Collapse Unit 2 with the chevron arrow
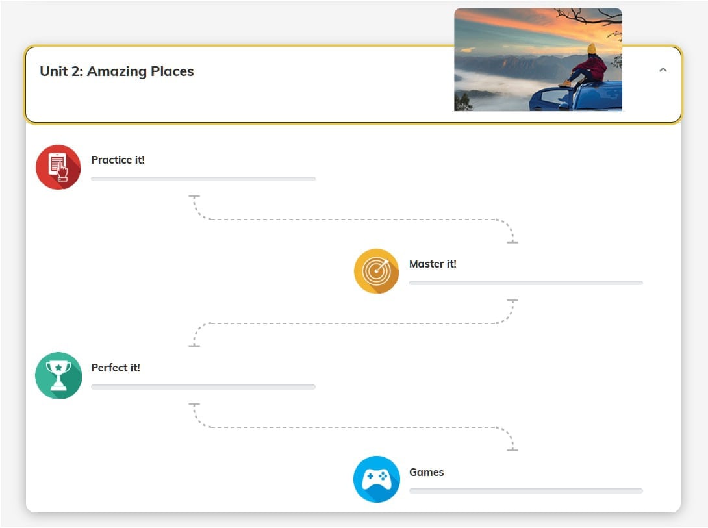 click(x=663, y=70)
